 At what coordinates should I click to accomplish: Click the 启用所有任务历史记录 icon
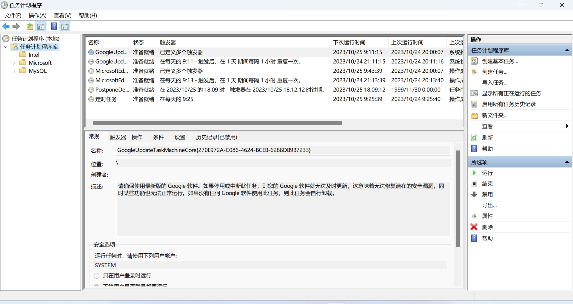(x=474, y=104)
